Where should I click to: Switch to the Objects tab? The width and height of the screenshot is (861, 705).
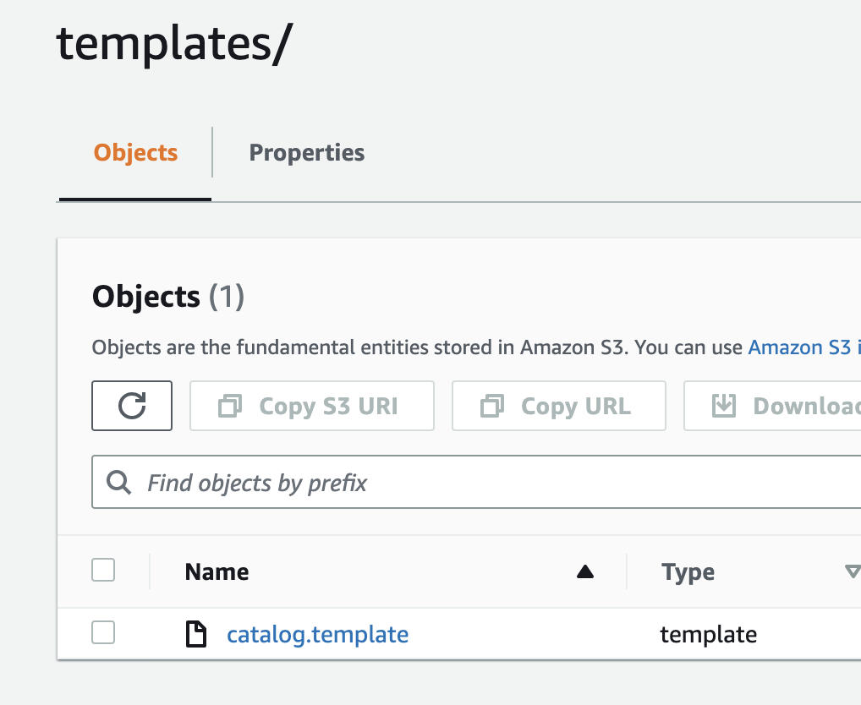(135, 153)
